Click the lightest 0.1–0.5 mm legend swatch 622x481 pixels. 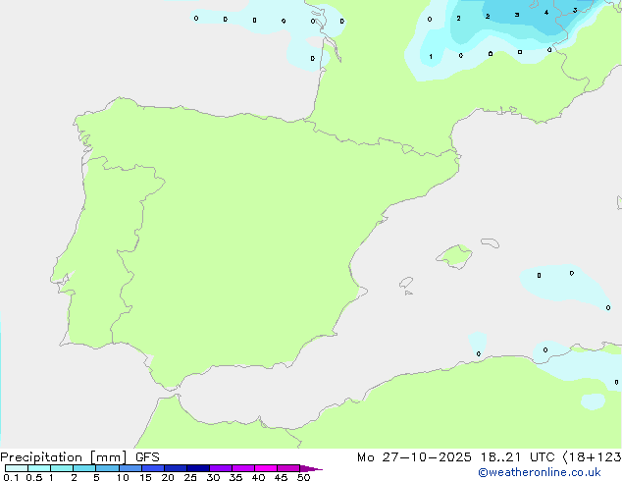point(17,468)
